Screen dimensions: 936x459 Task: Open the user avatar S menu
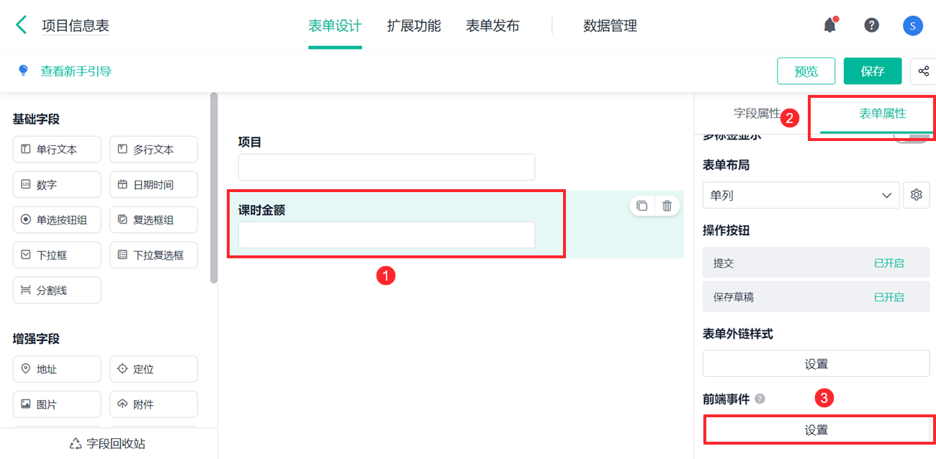point(913,26)
